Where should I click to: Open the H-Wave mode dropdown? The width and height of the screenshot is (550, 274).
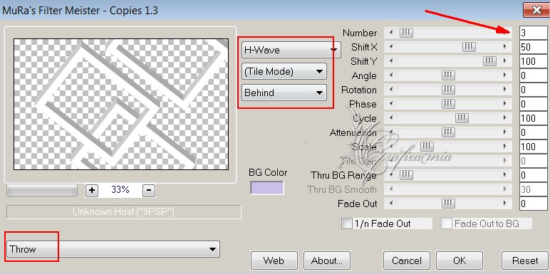click(x=291, y=50)
